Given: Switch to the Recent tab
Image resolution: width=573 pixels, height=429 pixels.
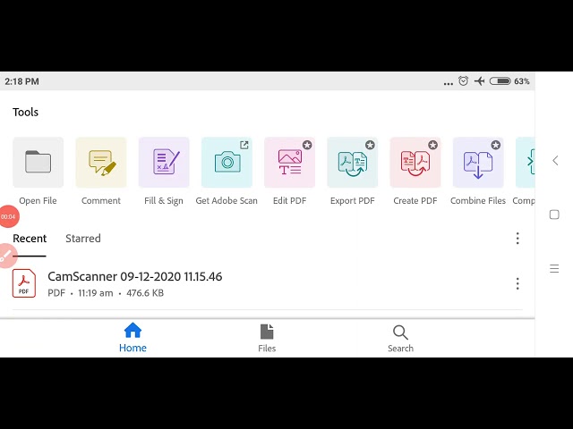Looking at the screenshot, I should (x=30, y=239).
